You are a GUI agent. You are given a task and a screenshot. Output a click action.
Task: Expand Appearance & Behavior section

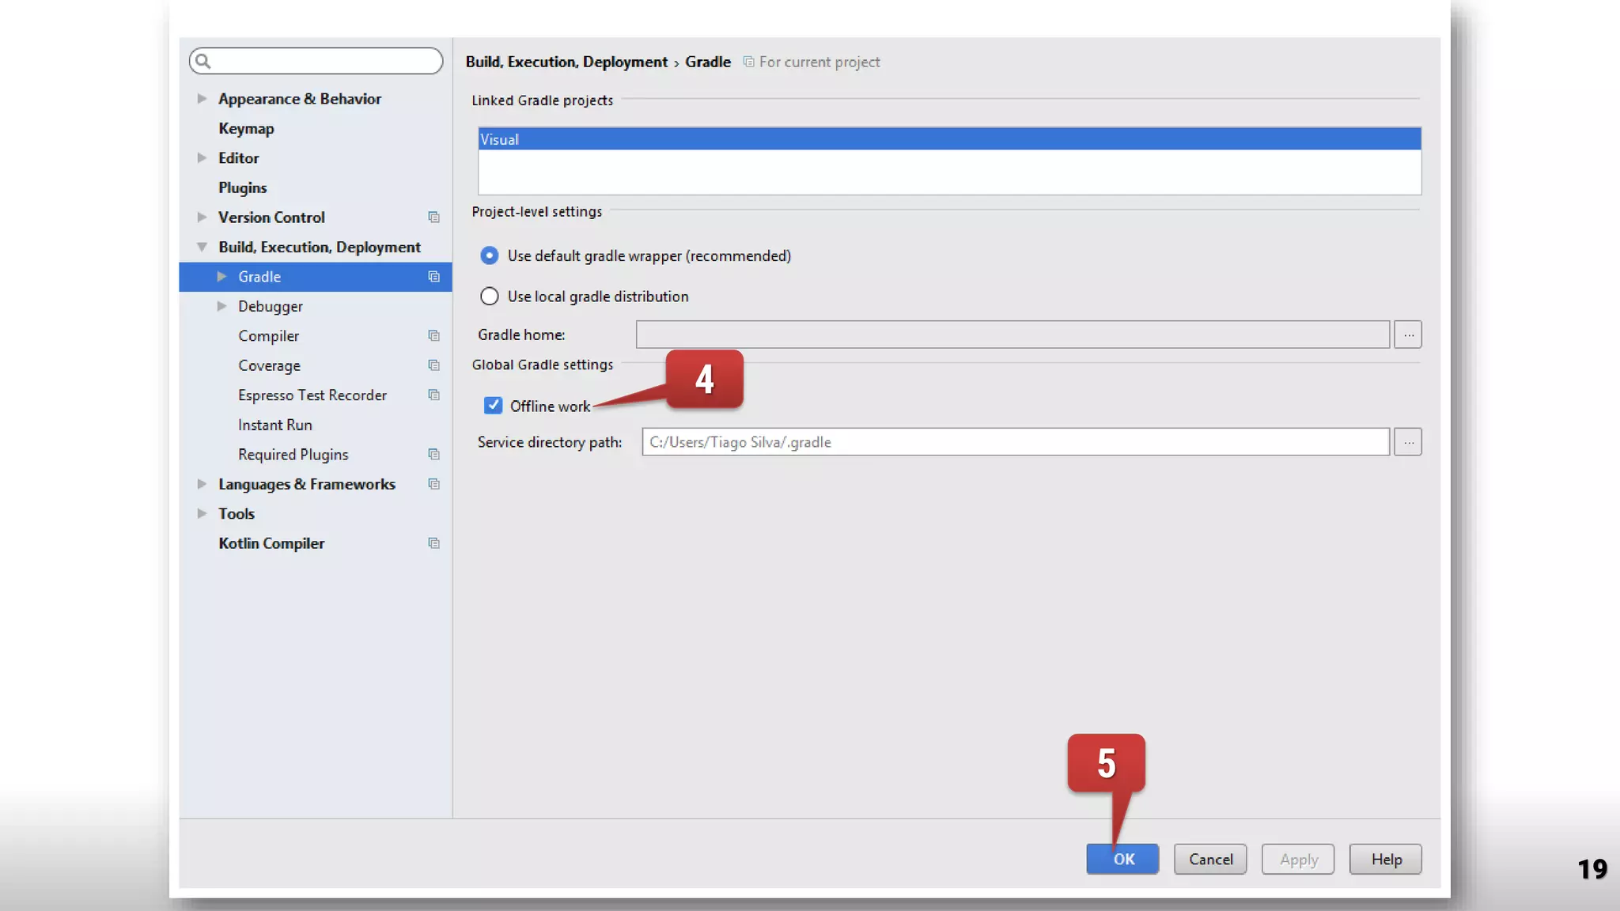tap(202, 99)
